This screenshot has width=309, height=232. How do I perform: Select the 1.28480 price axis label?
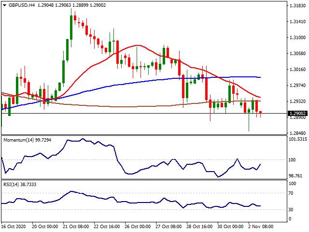(297, 133)
